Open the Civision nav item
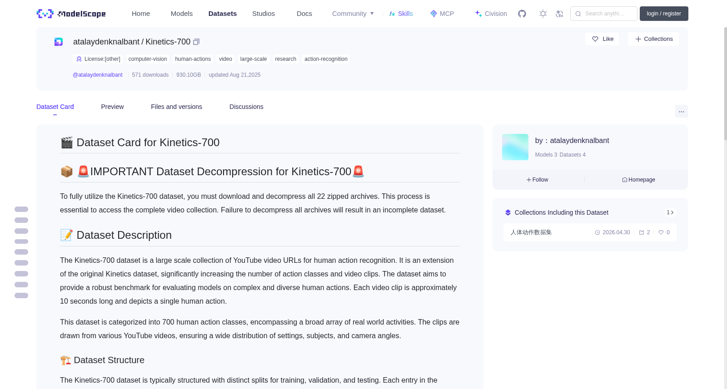This screenshot has width=727, height=389. pos(491,14)
